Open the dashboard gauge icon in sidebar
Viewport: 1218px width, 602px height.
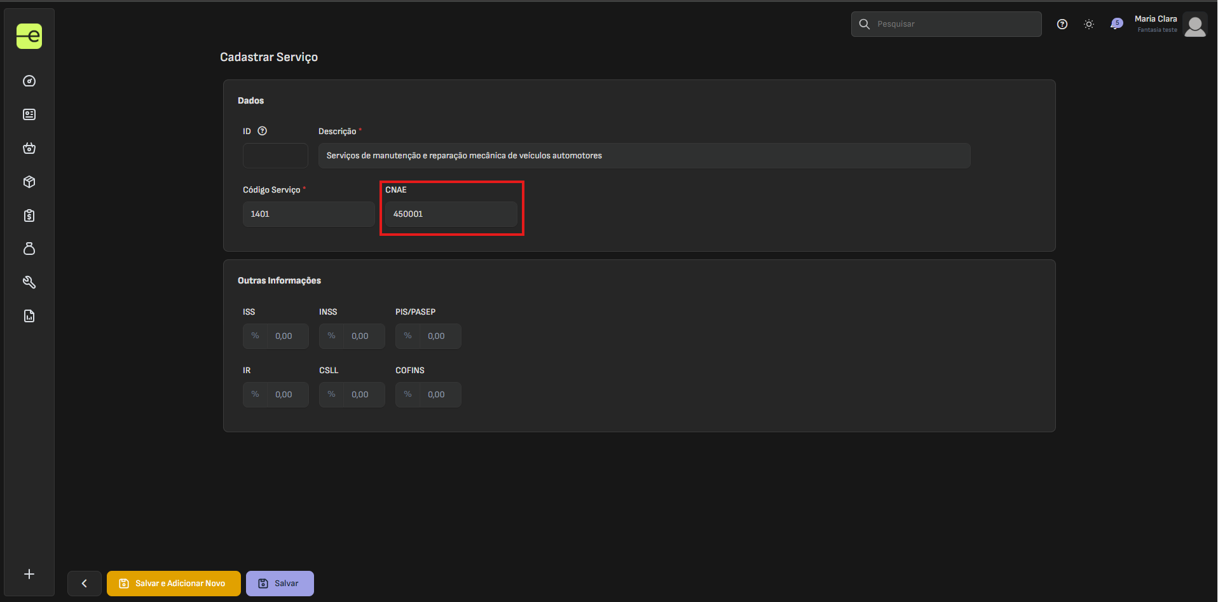[29, 81]
